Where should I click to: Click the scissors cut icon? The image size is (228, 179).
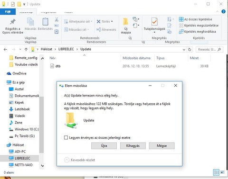point(57,19)
